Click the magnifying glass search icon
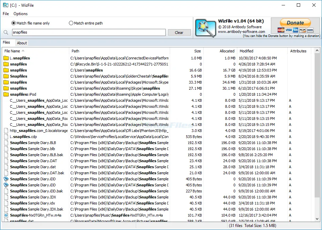The width and height of the screenshot is (322, 230). pos(6,33)
